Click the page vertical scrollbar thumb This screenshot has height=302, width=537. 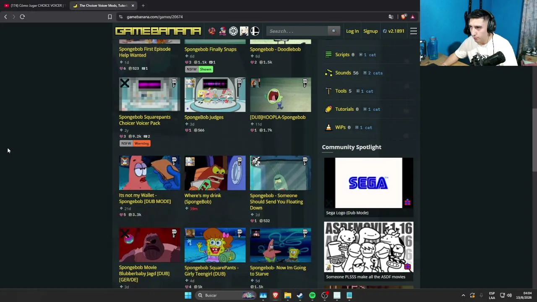(x=534, y=140)
